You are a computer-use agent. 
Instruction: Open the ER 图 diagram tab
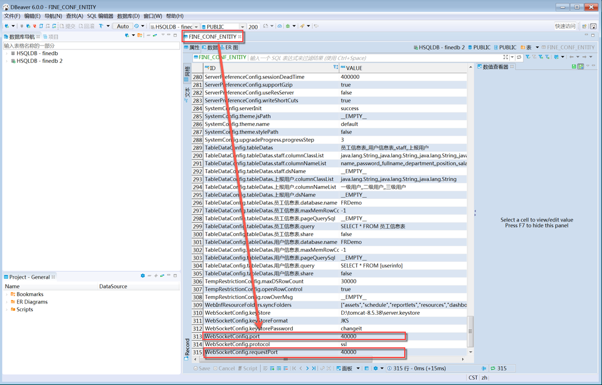(229, 48)
